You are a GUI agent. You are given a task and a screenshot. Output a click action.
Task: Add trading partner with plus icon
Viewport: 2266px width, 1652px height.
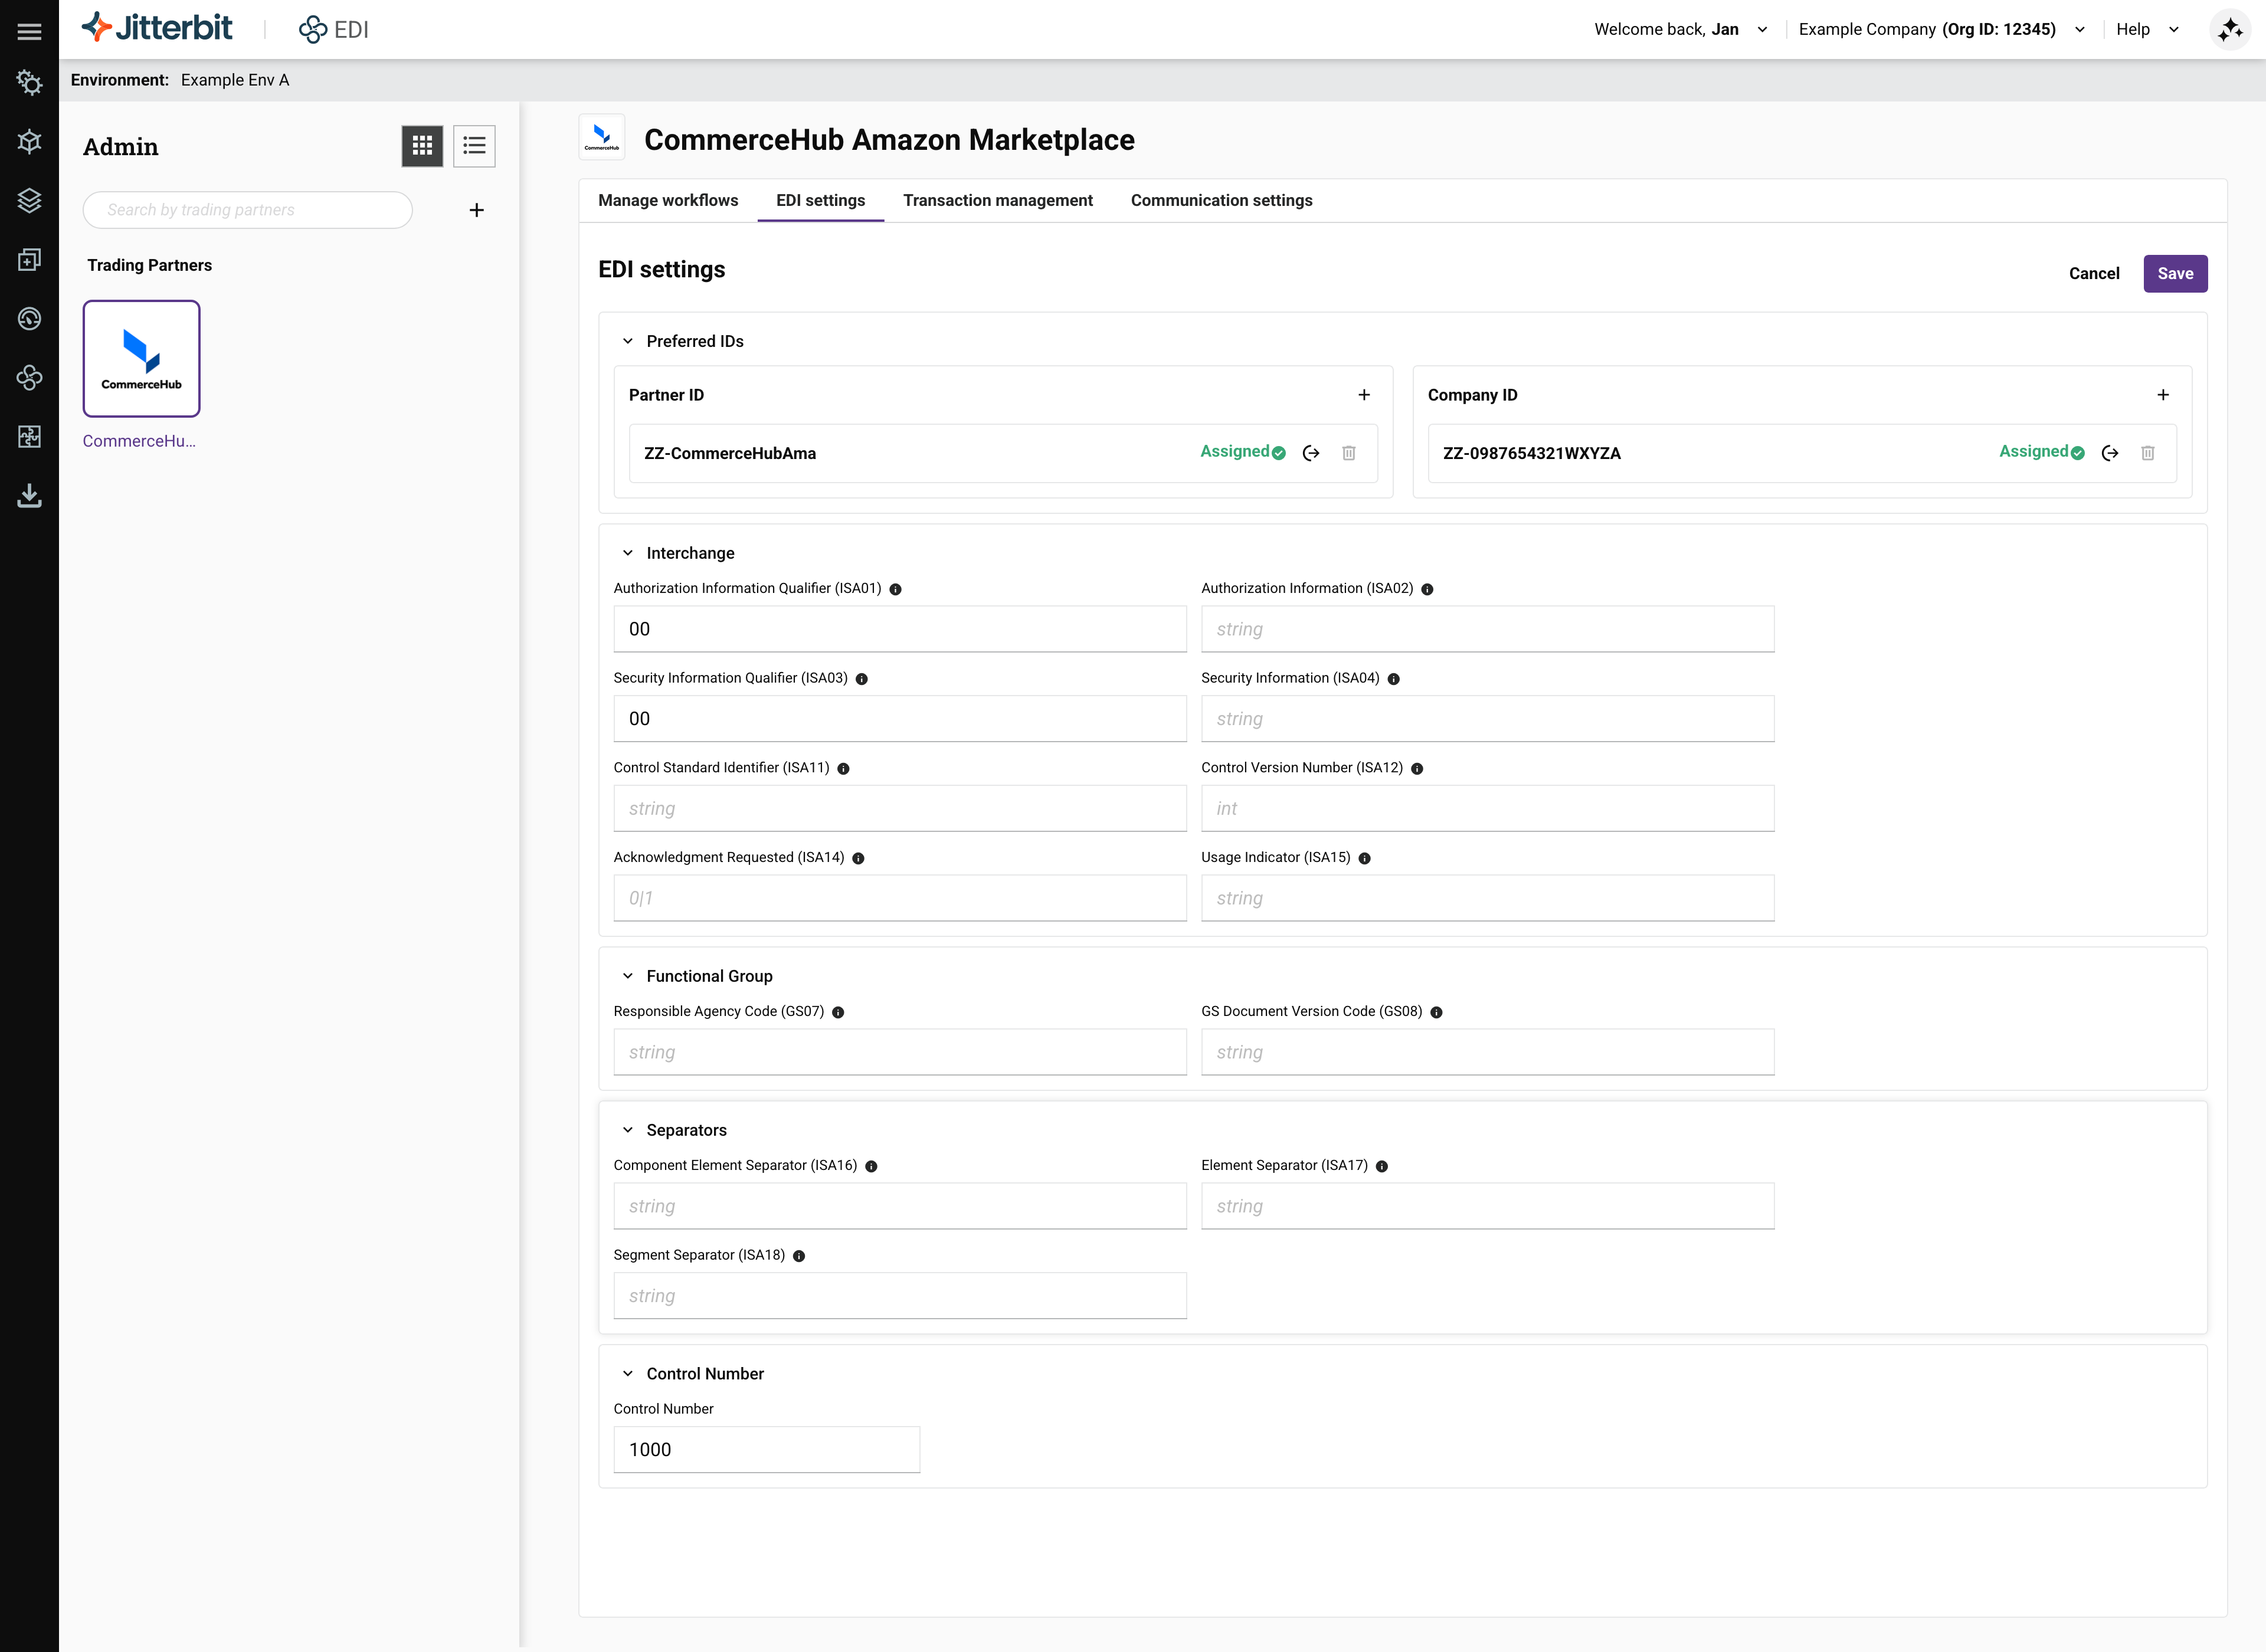pos(477,210)
